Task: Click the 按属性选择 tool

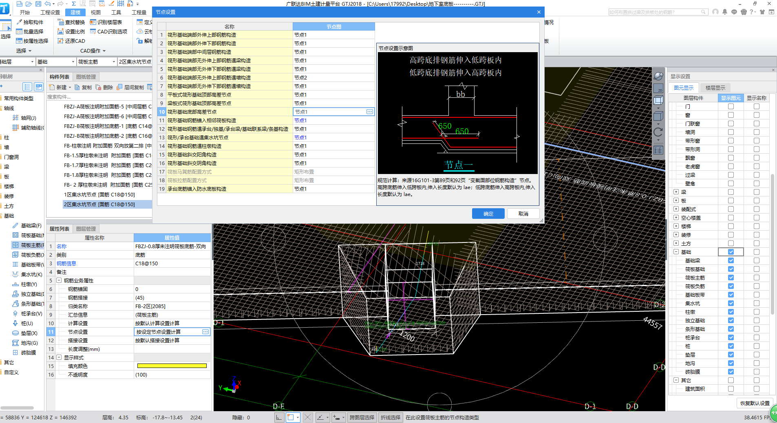Action: coord(32,41)
